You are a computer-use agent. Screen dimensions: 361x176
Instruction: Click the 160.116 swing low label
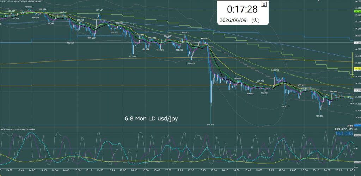tap(191, 64)
